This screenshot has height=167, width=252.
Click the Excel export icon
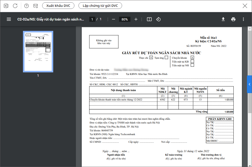[x=6, y=6]
